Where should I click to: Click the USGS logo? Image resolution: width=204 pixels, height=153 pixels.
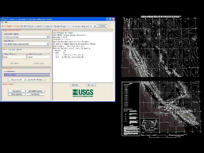pos(83,93)
